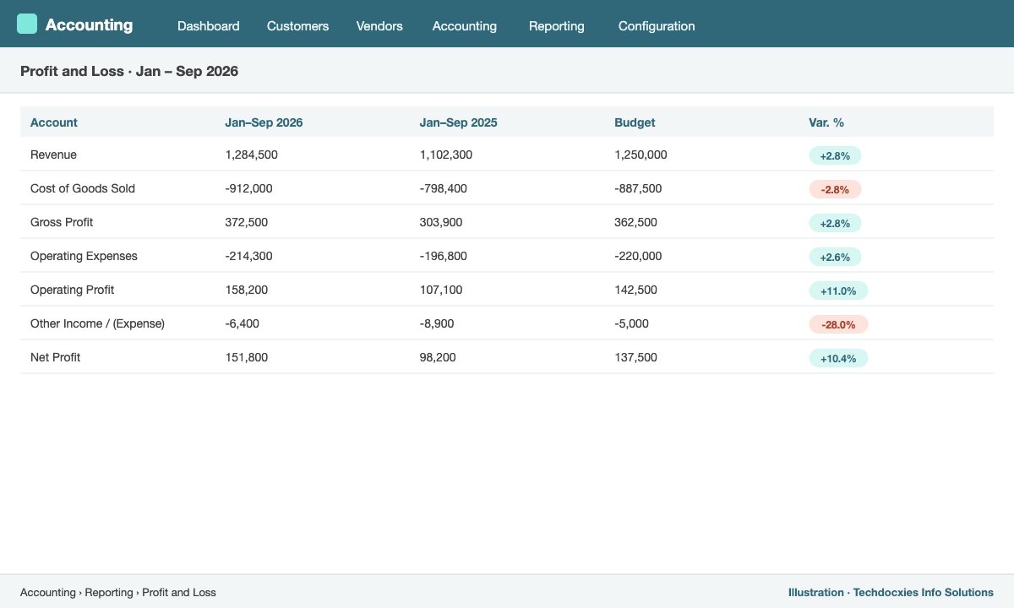Open the Accounting menu item in navbar

point(465,26)
